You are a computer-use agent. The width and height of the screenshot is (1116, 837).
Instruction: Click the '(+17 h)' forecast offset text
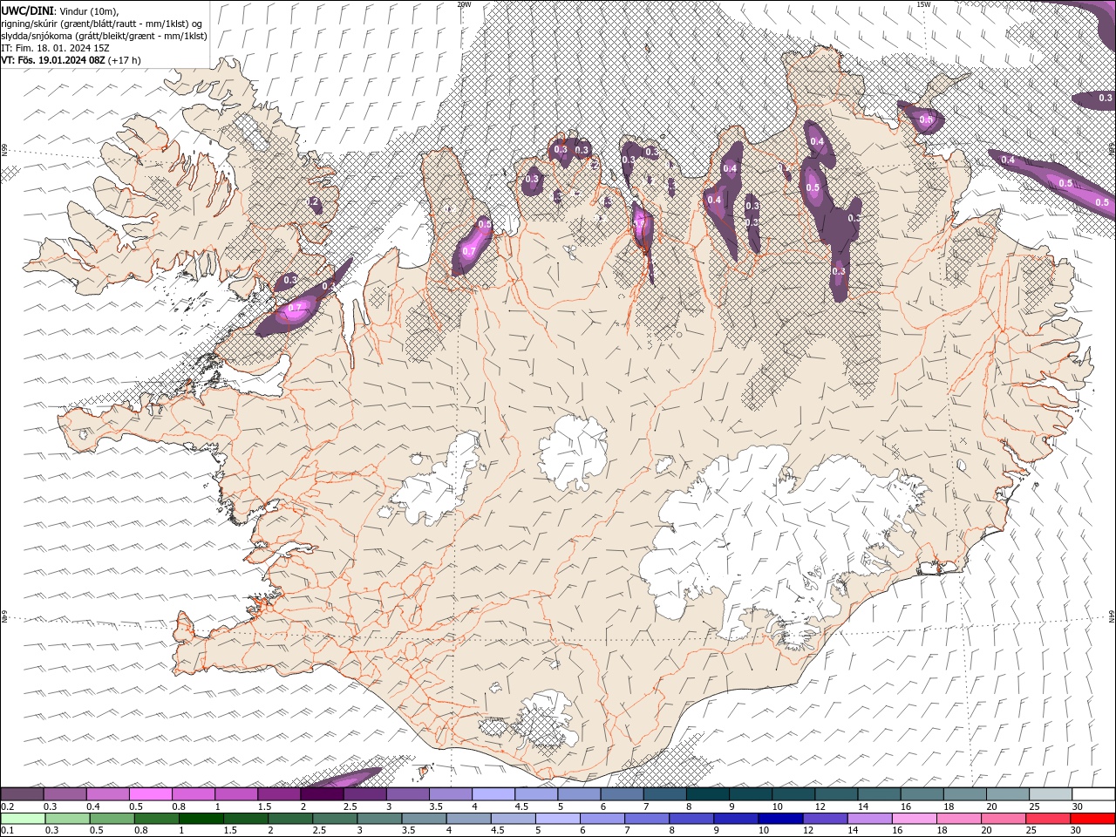(x=125, y=60)
